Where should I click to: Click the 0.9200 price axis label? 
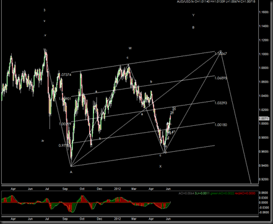(264, 180)
